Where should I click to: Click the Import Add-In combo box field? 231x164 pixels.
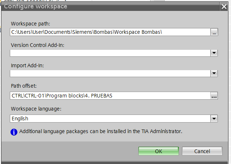(110, 73)
